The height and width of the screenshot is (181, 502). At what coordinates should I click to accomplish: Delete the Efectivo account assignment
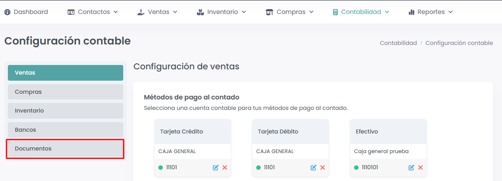pyautogui.click(x=420, y=167)
